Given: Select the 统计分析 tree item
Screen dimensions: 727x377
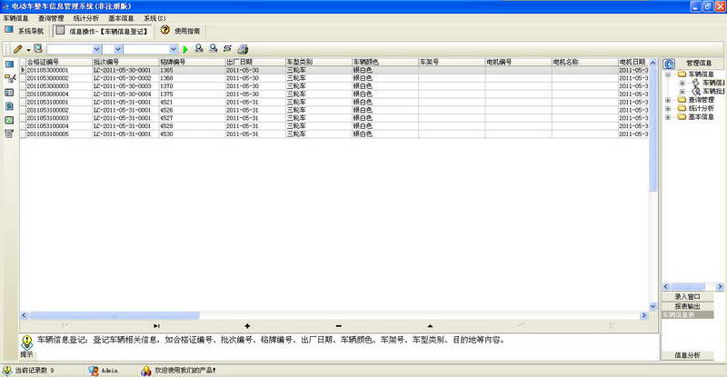Looking at the screenshot, I should [701, 108].
